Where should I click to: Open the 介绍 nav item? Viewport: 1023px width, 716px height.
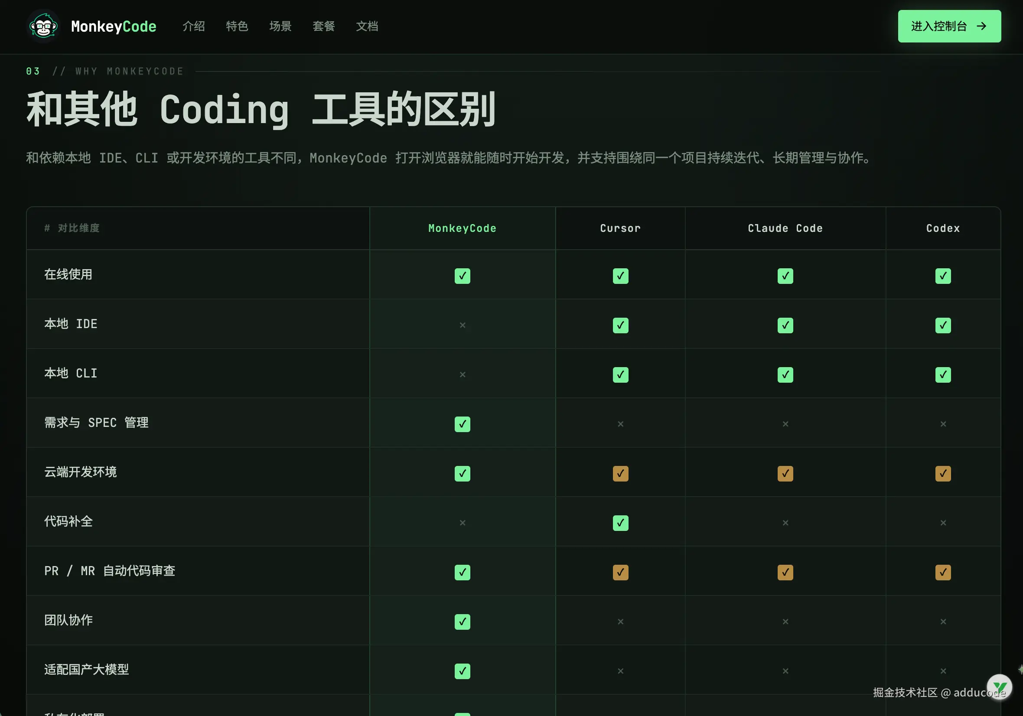[194, 26]
